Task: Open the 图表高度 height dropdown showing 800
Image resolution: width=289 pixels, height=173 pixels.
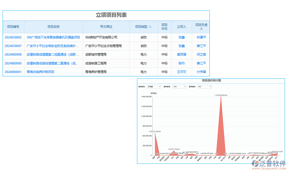Action: pyautogui.click(x=204, y=86)
